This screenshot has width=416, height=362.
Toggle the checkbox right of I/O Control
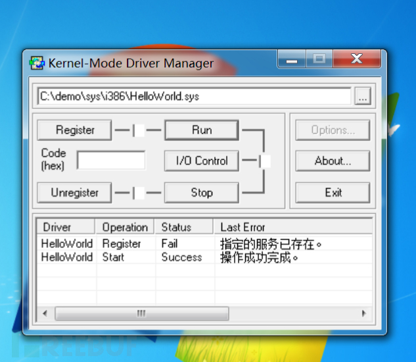point(264,161)
